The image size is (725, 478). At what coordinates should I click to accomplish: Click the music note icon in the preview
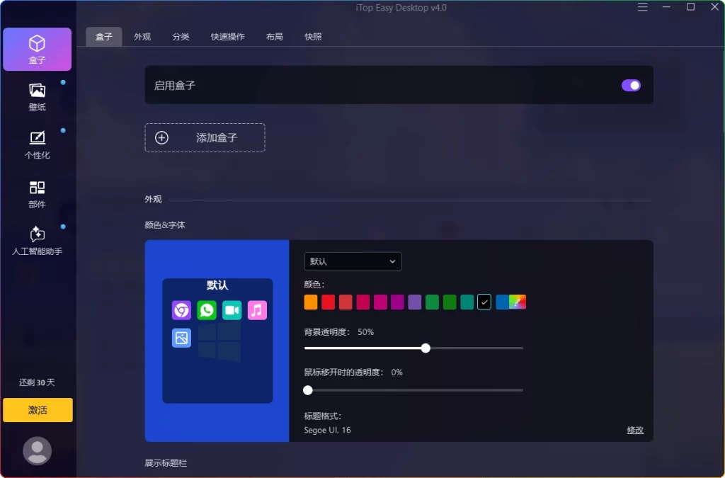click(x=257, y=310)
